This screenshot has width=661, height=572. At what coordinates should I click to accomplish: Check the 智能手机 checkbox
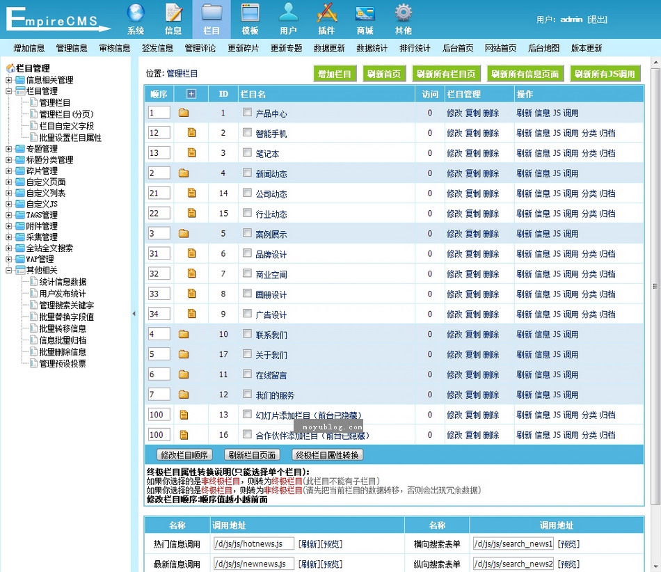click(248, 132)
